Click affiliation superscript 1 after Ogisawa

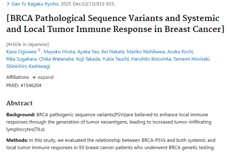click(39, 51)
